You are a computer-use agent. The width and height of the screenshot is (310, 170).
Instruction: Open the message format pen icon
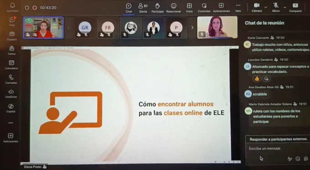click(289, 159)
